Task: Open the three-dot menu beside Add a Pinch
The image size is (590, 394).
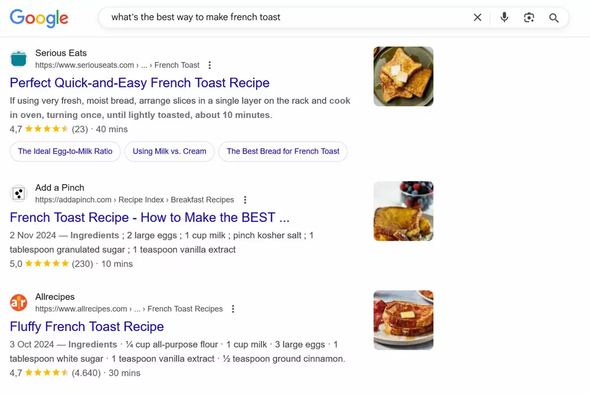Action: [x=245, y=199]
